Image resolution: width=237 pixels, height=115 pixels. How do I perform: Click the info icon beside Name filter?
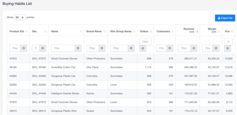tap(78, 48)
